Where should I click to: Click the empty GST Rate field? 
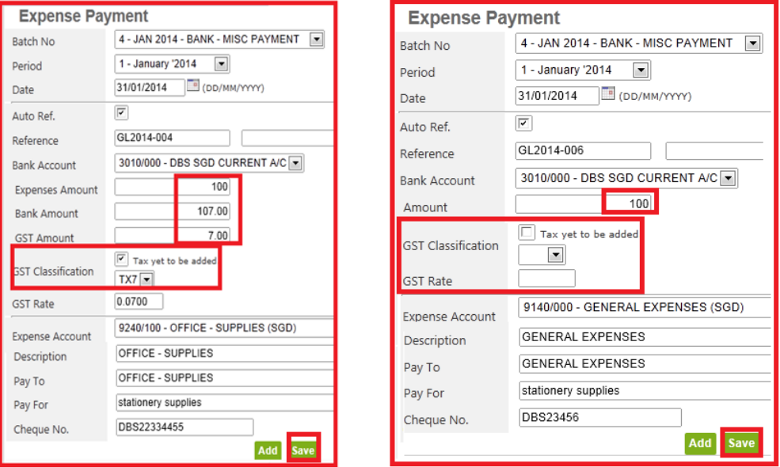(x=546, y=279)
